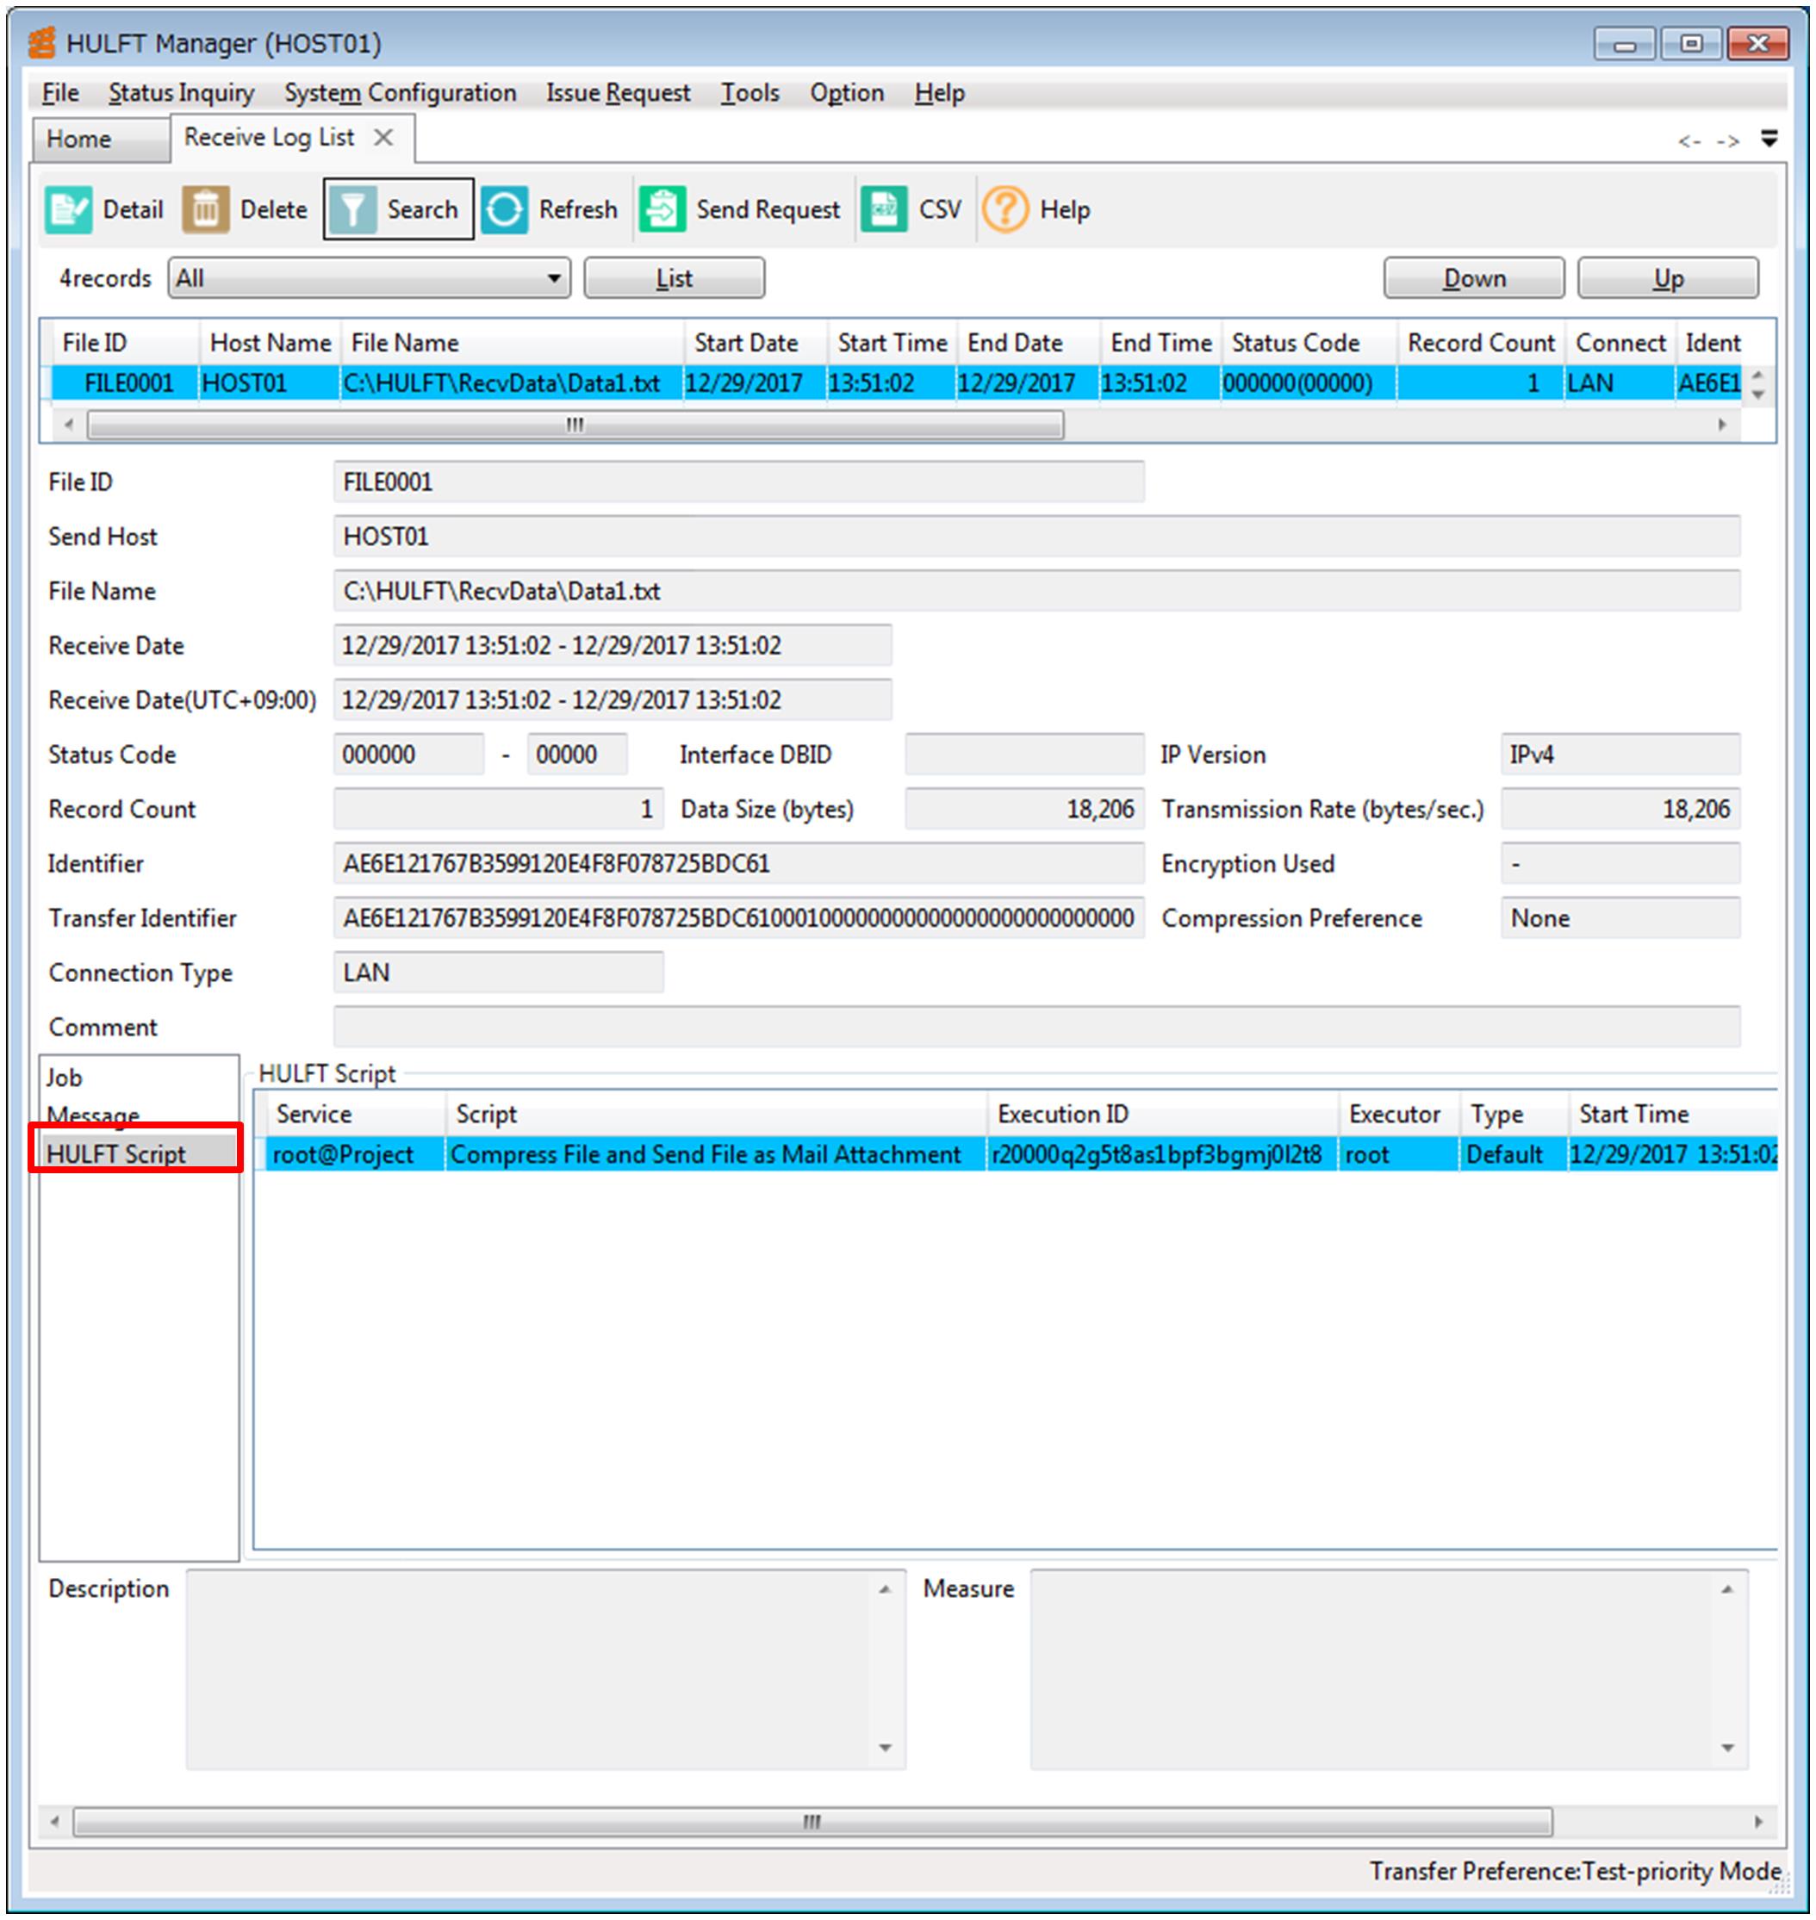Click the Compression Preference field None
Screen dimensions: 1816x1920
tap(1620, 917)
